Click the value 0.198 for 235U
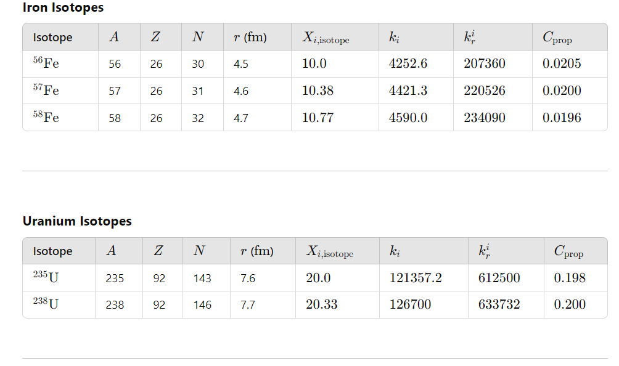Image resolution: width=619 pixels, height=366 pixels. [570, 278]
